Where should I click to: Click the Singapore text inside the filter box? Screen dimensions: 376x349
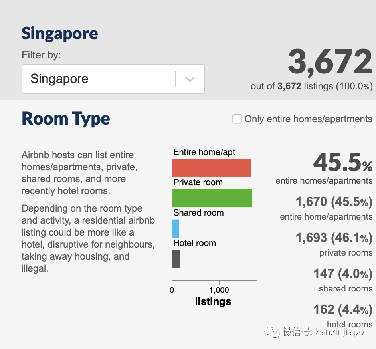click(x=59, y=79)
